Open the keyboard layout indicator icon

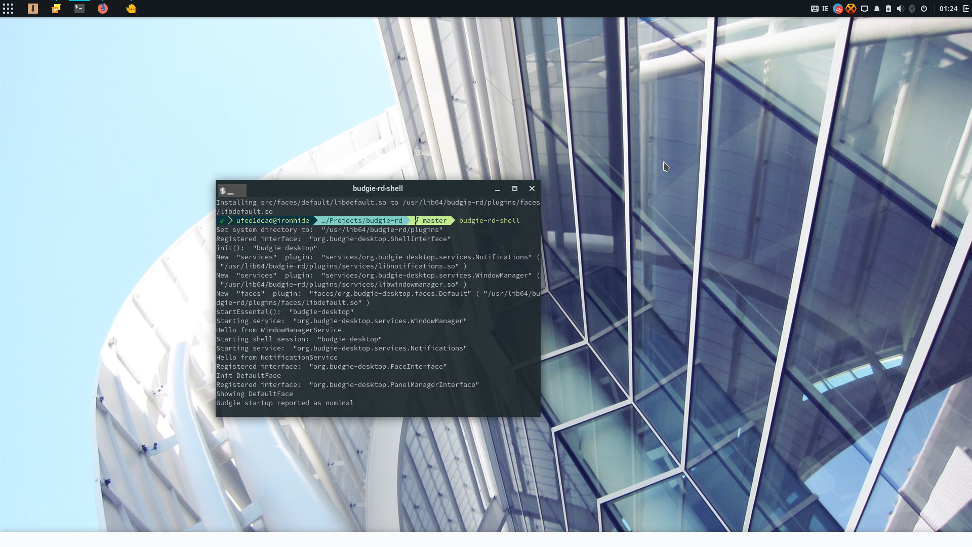click(x=815, y=9)
